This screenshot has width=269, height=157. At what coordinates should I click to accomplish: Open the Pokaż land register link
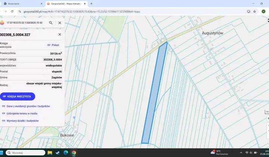[x=53, y=45]
